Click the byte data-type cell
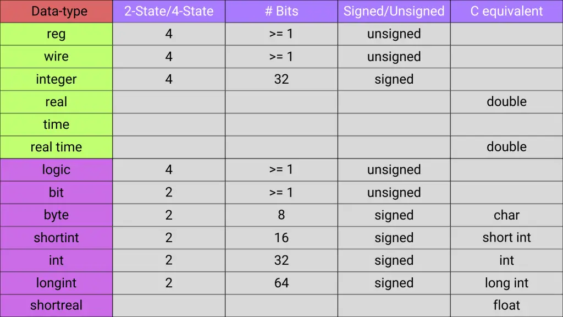Screen dimensions: 563x317 [56, 215]
